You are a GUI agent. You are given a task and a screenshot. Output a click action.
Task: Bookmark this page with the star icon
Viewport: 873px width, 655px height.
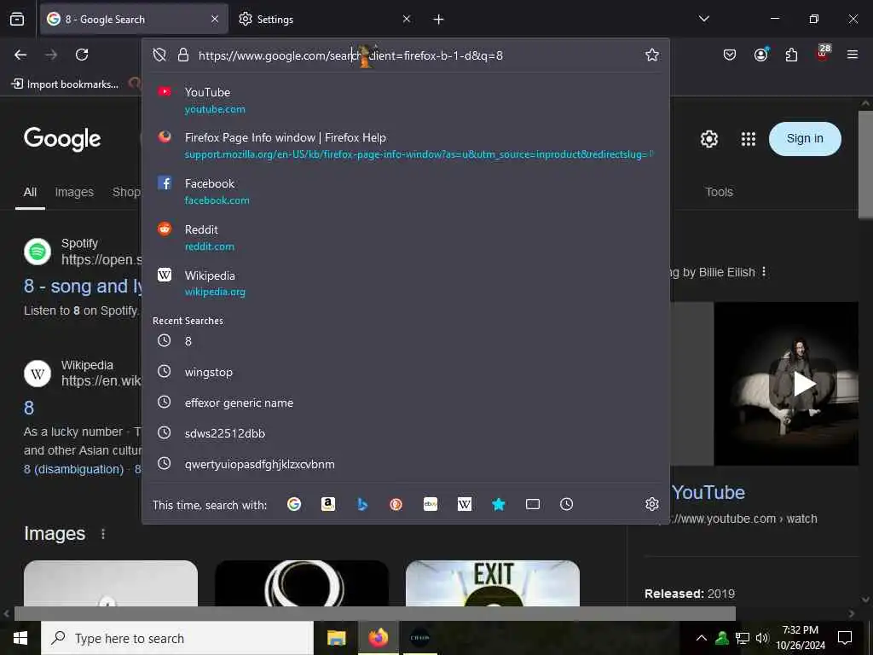(652, 55)
